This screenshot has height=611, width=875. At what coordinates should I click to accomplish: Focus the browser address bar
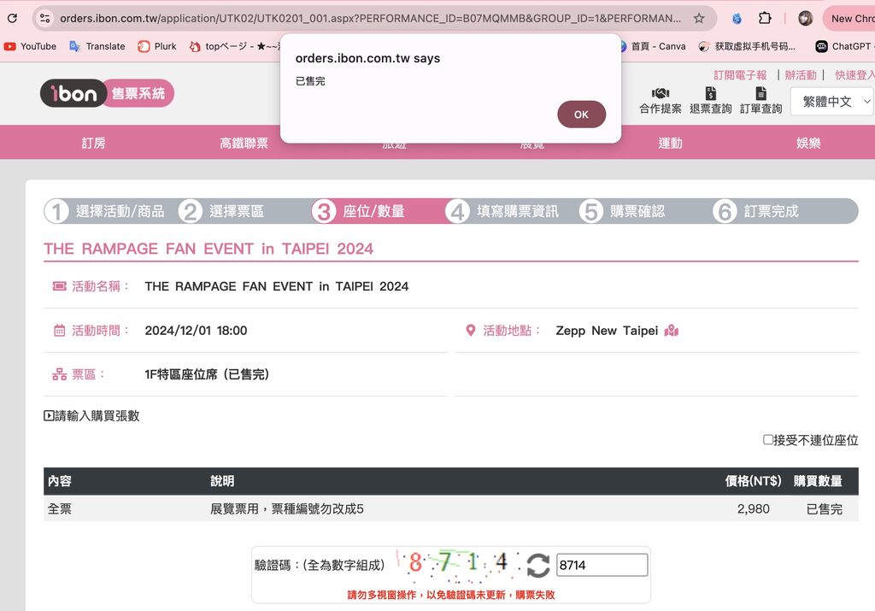click(x=371, y=19)
